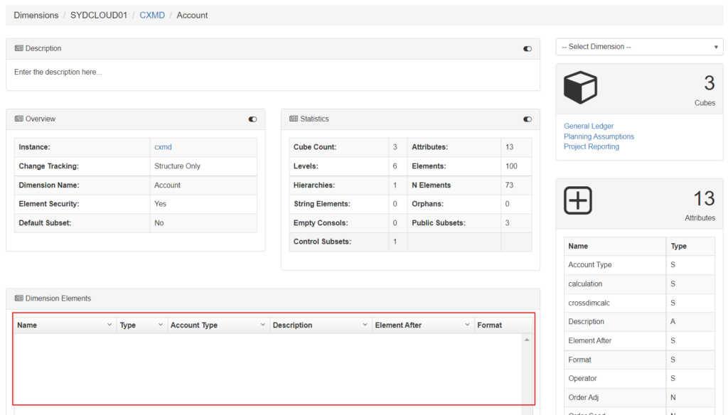Click the Overview panel header icon
The height and width of the screenshot is (415, 728).
tap(18, 119)
